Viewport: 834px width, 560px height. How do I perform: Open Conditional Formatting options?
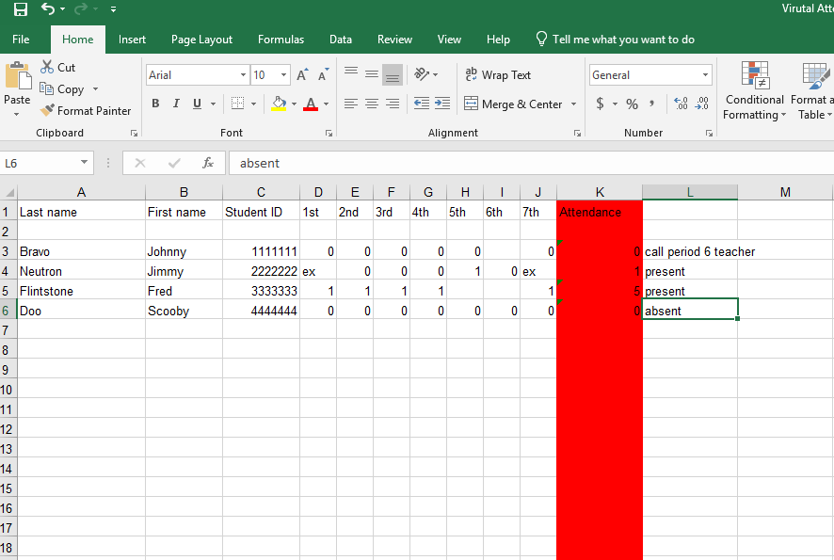(753, 91)
